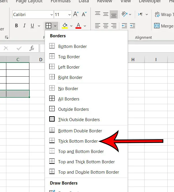Toggle Underline formatting
174x192 pixels.
coord(32,26)
